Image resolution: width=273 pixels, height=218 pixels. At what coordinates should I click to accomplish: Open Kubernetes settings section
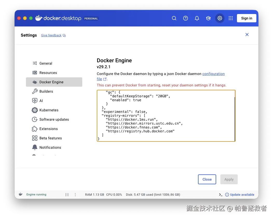point(54,110)
